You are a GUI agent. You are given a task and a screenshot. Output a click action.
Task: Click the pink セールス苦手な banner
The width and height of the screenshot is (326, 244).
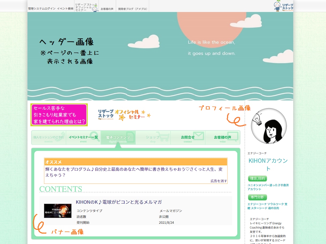tap(59, 115)
